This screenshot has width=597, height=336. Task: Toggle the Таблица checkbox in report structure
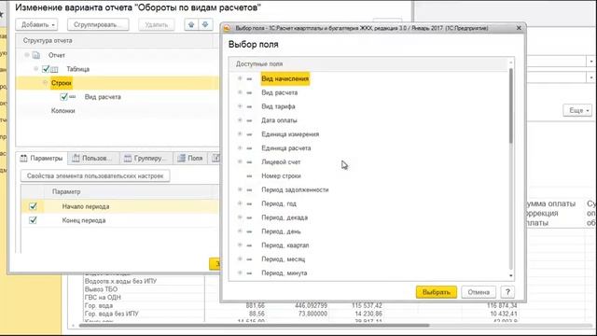coord(46,69)
